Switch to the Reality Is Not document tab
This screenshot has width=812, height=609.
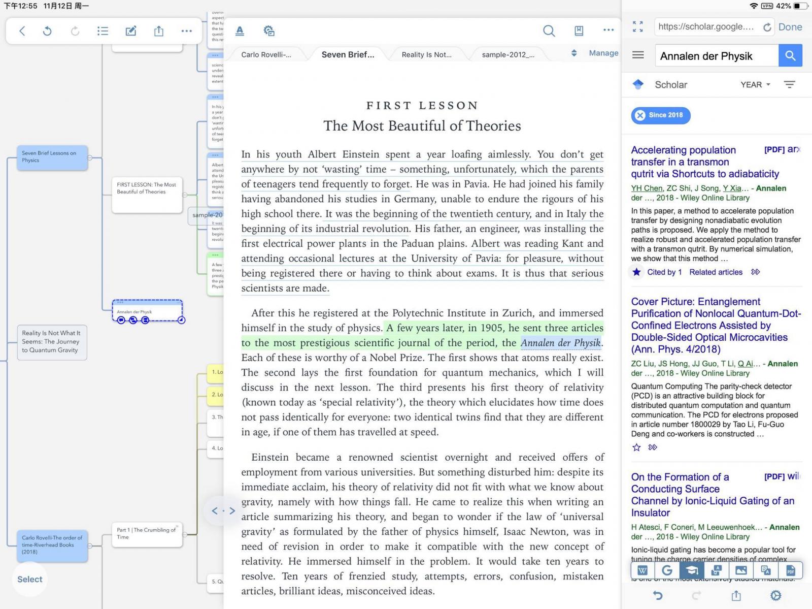(x=426, y=55)
